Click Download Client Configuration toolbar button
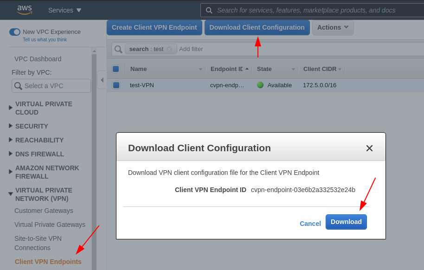 (257, 27)
